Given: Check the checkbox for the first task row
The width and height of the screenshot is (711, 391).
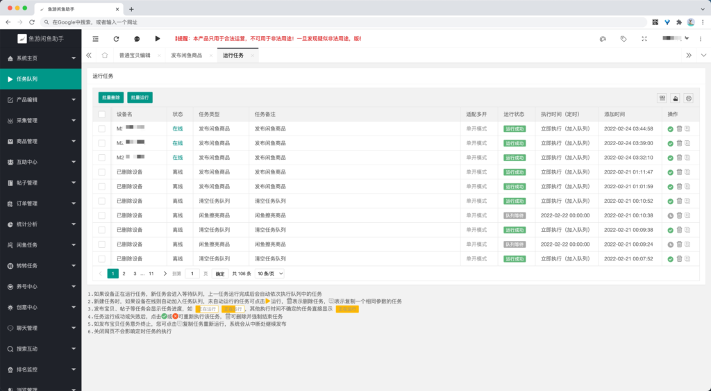Looking at the screenshot, I should click(102, 128).
